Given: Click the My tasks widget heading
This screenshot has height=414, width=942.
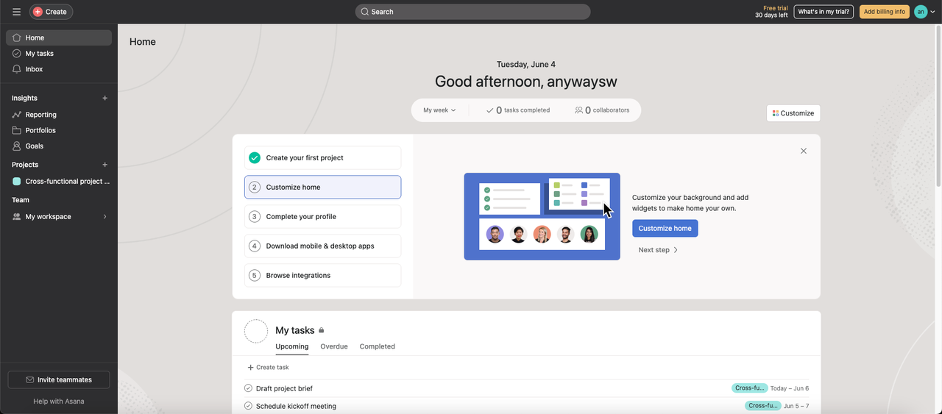Looking at the screenshot, I should pyautogui.click(x=295, y=330).
